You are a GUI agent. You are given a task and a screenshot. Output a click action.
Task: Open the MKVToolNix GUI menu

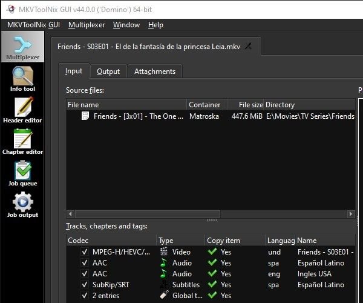[33, 25]
